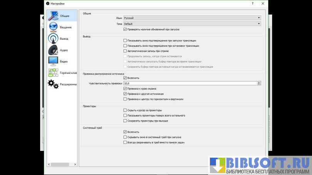Expand the Язык dropdown showing Русский
The image size is (312, 175).
pos(192,18)
